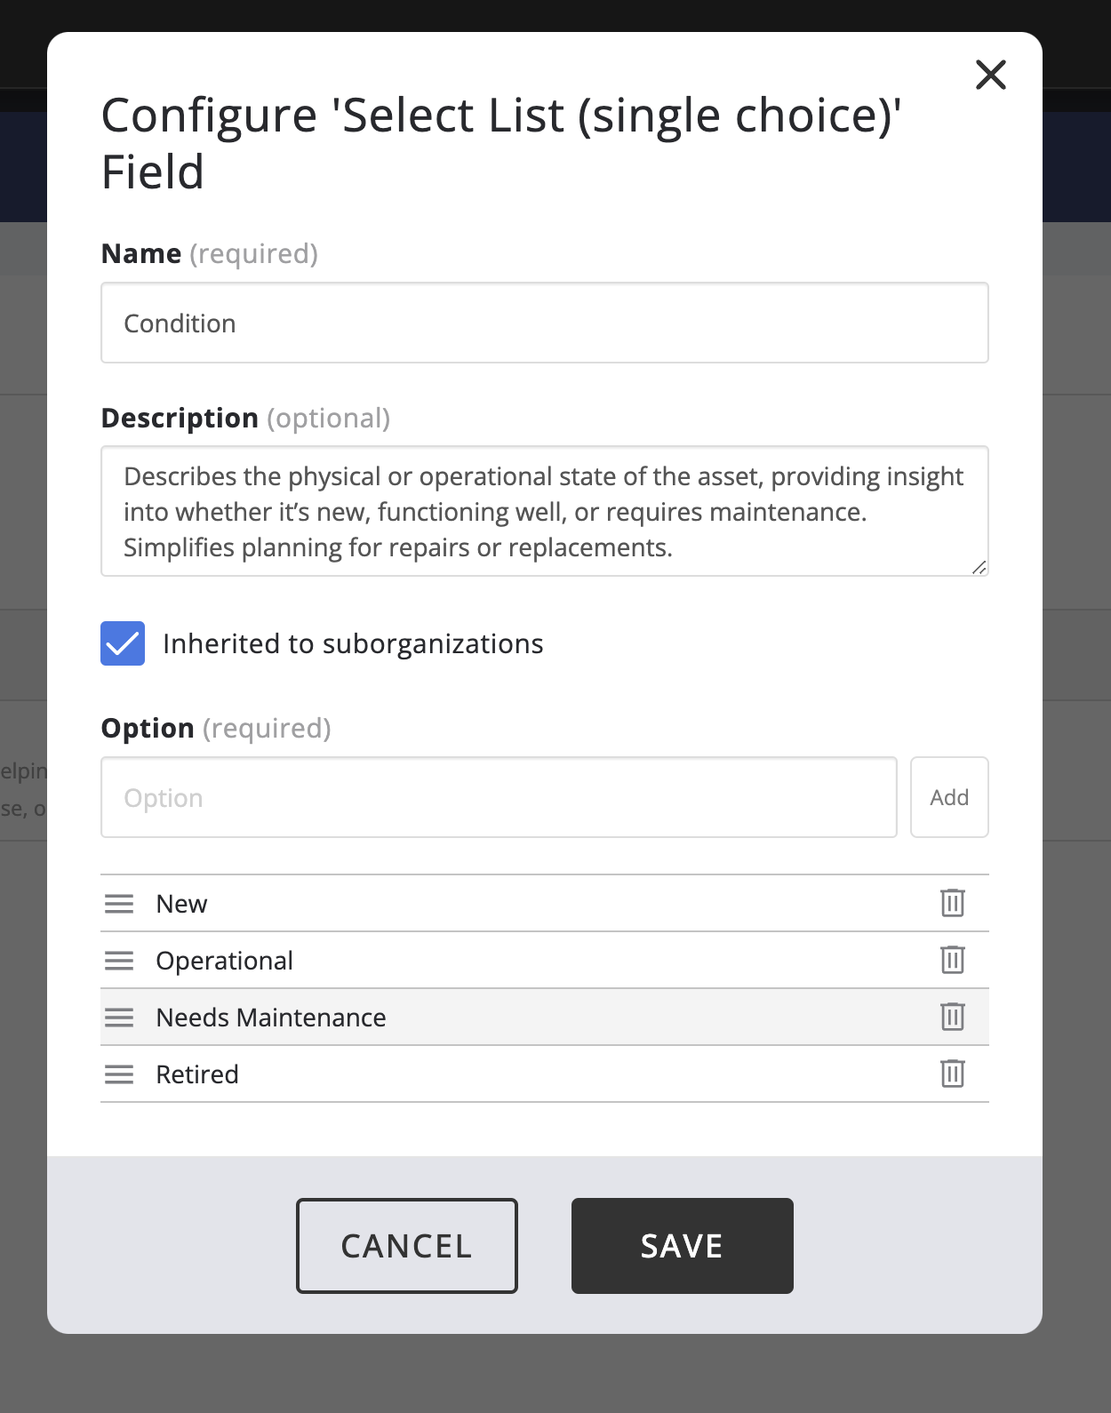Click the reorder handle for 'Needs Maintenance'
Viewport: 1111px width, 1413px height.
(119, 1018)
